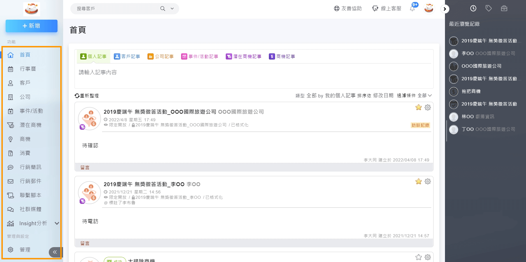
Task: Click the refresh icon labeled 重新整理
Action: (77, 96)
